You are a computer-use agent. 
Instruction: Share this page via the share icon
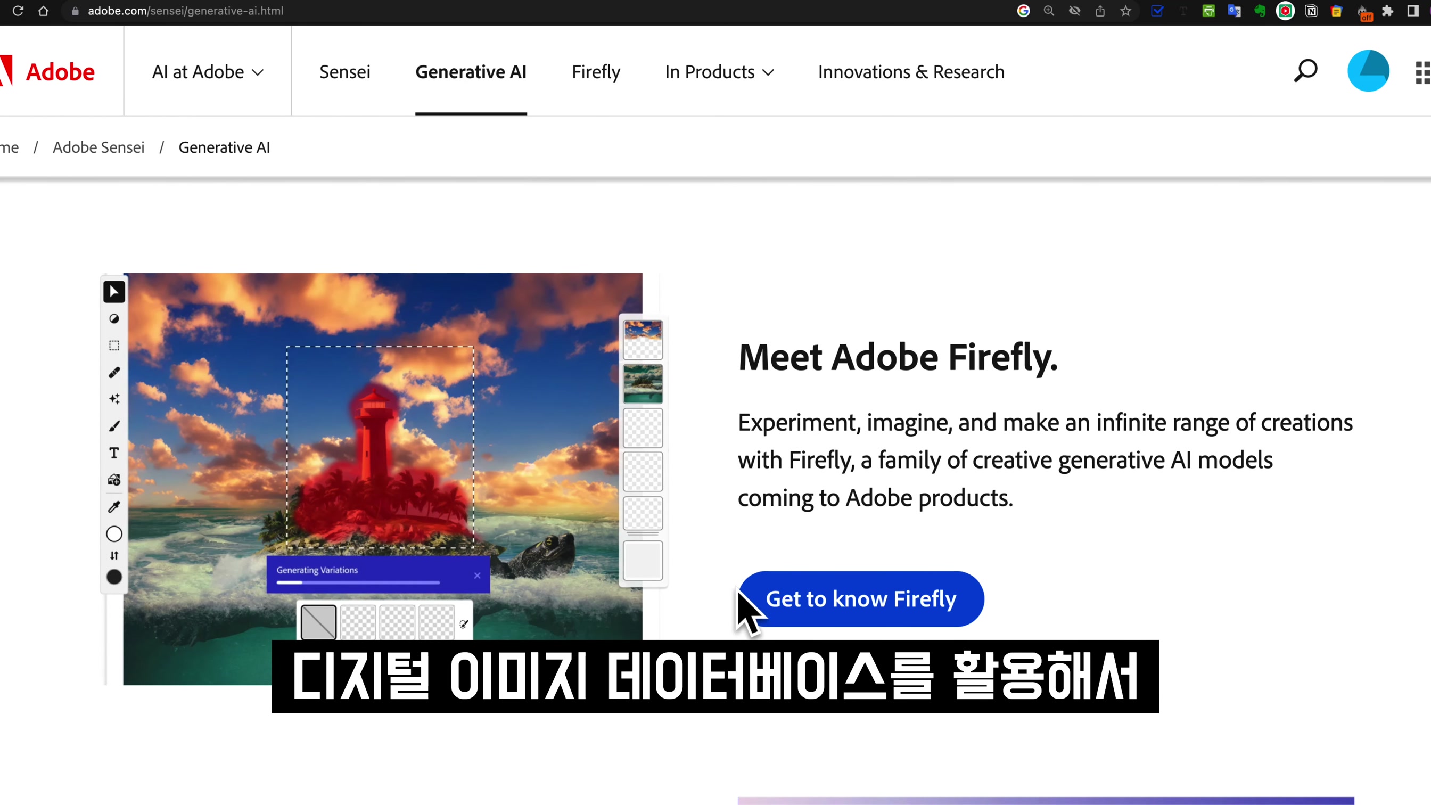[1100, 11]
